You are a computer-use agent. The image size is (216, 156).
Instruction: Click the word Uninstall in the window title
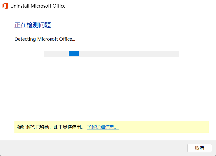tap(20, 6)
